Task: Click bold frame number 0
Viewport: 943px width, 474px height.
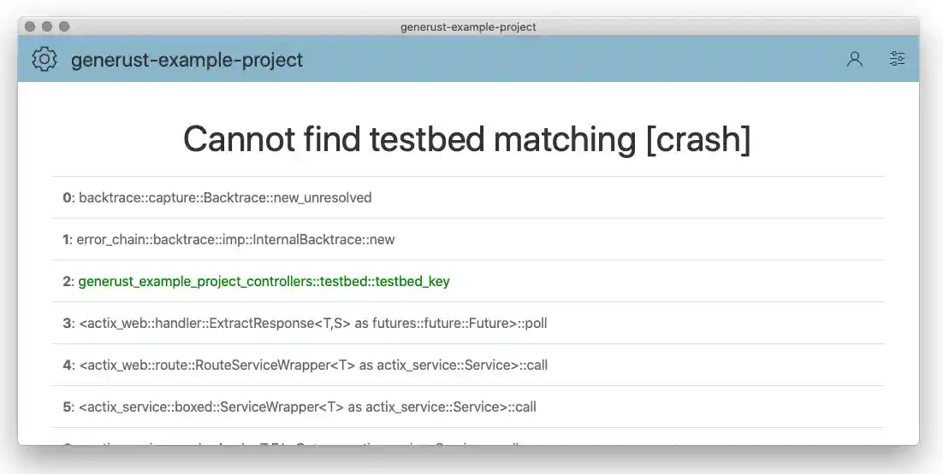Action: [x=67, y=198]
